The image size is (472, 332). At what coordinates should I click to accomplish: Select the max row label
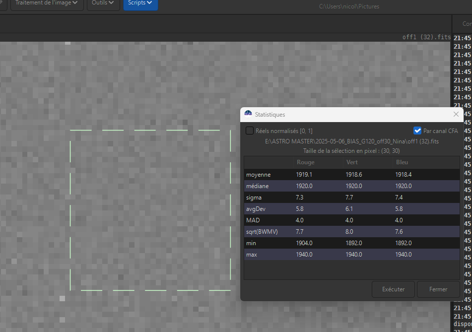coord(252,255)
